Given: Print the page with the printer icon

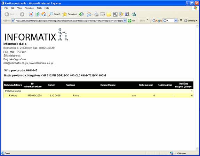Looking at the screenshot, I should pyautogui.click(x=96, y=14).
